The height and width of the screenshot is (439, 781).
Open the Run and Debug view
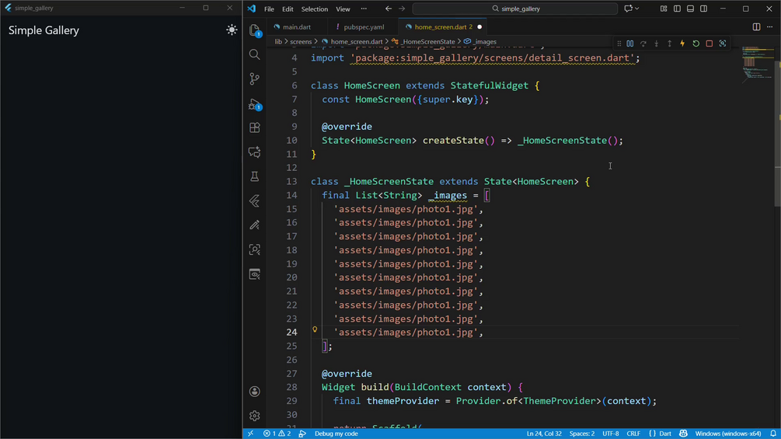(x=255, y=105)
